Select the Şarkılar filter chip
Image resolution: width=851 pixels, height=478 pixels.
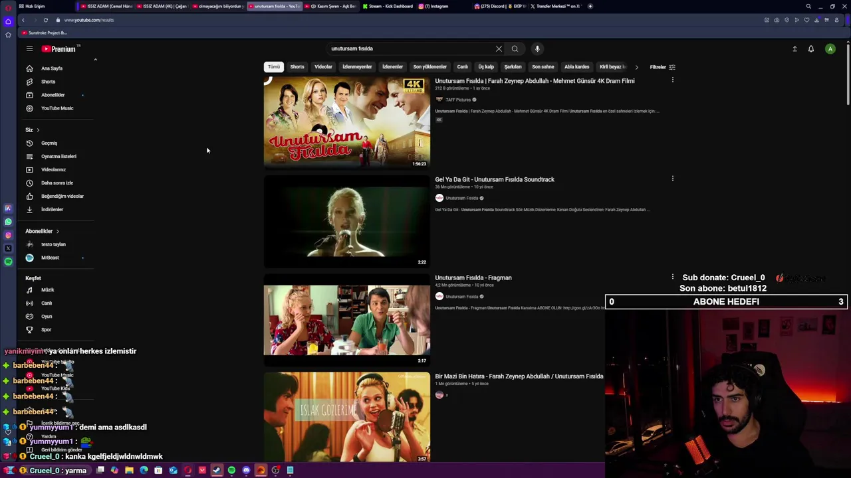pos(513,67)
